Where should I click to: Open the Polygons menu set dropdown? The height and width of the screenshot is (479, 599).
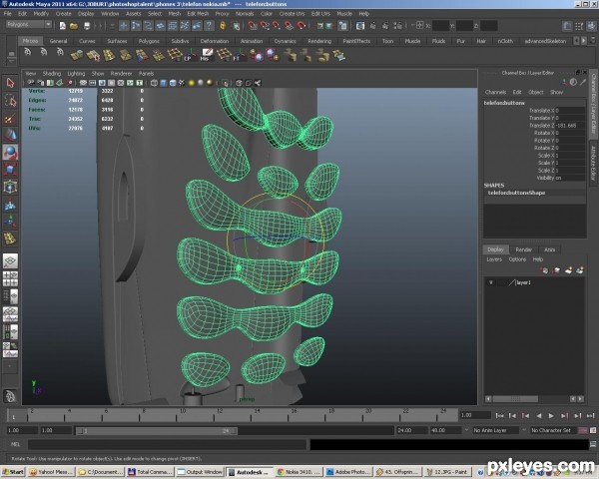point(29,24)
